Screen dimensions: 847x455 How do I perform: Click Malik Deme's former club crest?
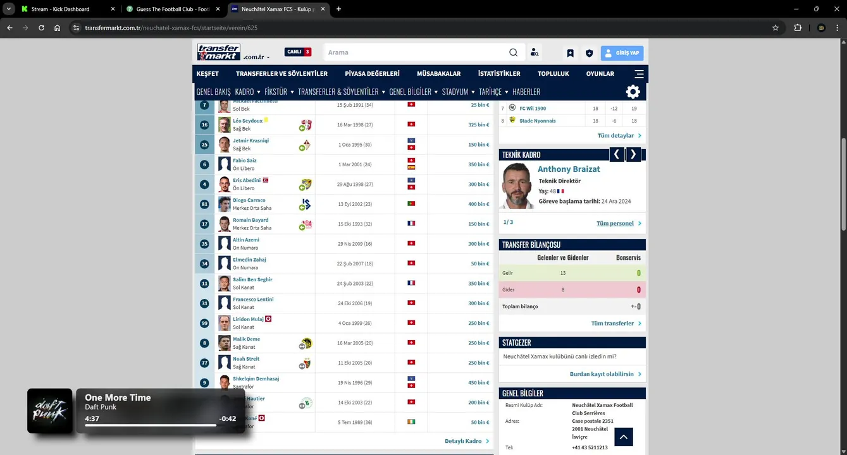tap(306, 343)
